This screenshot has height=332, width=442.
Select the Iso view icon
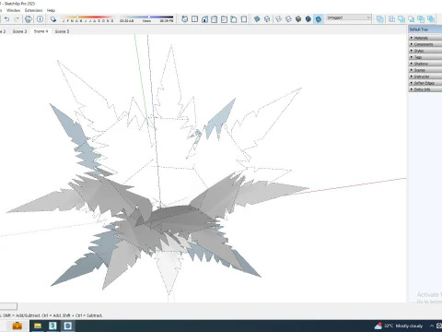pyautogui.click(x=184, y=19)
